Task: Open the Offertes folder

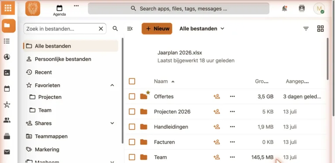Action: coord(164,96)
